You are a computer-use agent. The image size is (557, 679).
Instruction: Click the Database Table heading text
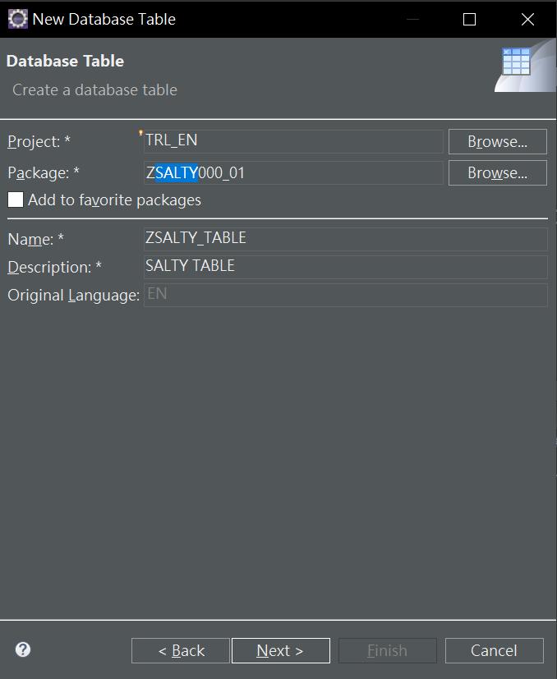click(x=66, y=61)
